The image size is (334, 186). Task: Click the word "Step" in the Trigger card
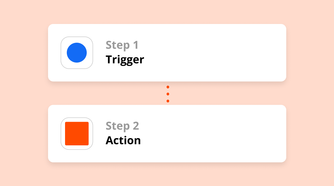coord(117,46)
